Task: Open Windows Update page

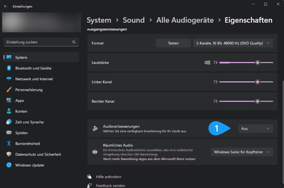Action: [x=29, y=165]
